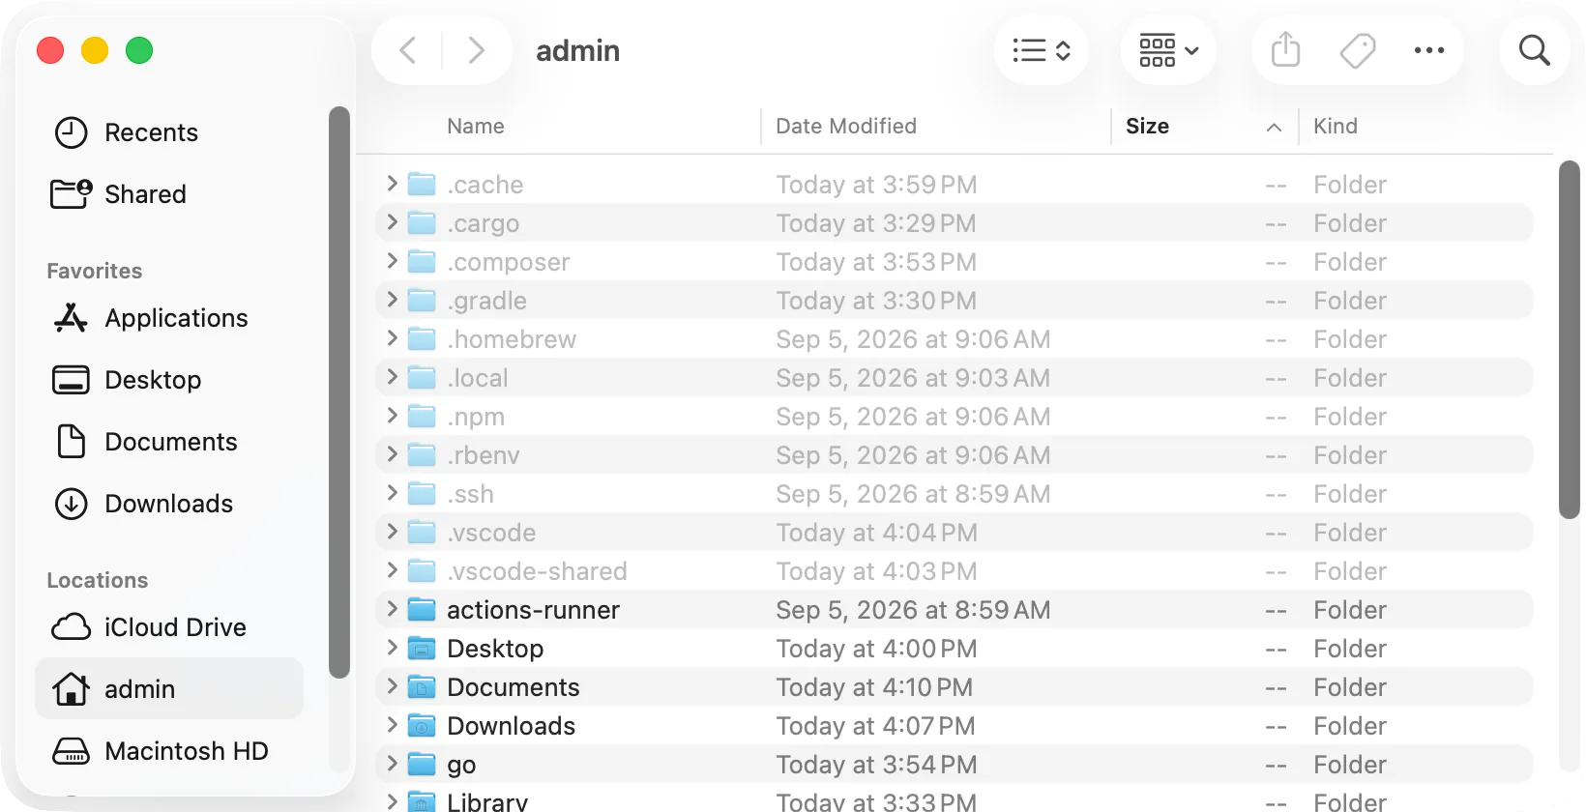This screenshot has height=812, width=1586.
Task: Click the Desktop sidebar icon
Action: (71, 380)
